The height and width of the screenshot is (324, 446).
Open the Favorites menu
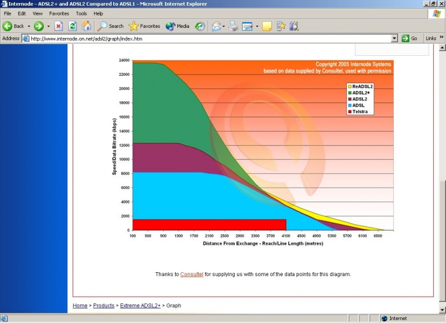coord(59,13)
